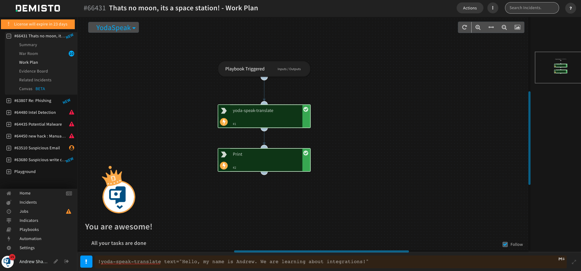This screenshot has height=271, width=581.
Task: Open the Summary tab
Action: point(28,45)
